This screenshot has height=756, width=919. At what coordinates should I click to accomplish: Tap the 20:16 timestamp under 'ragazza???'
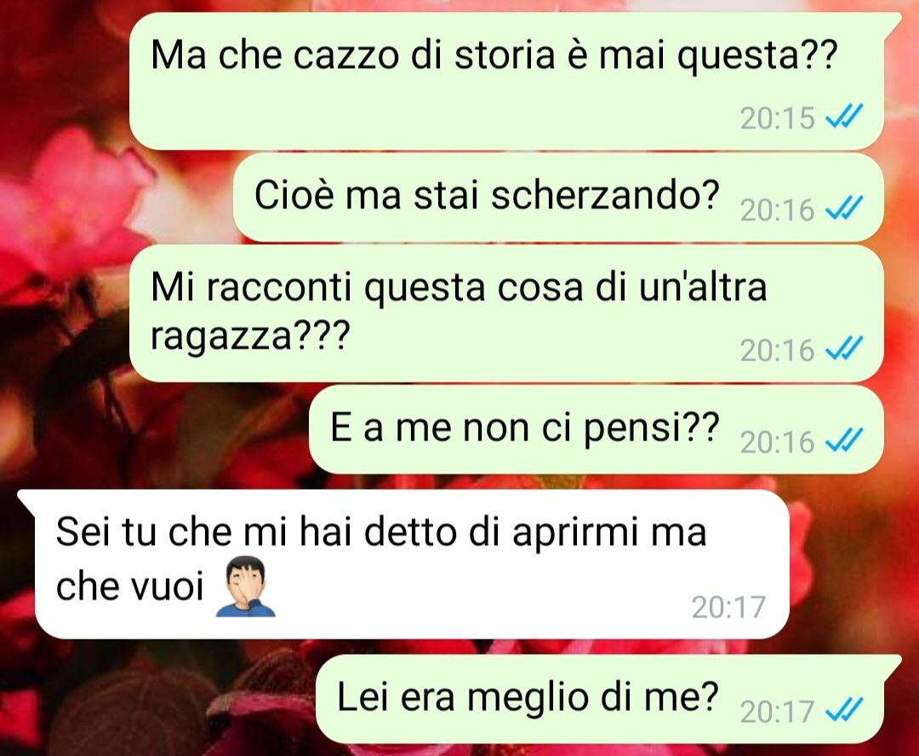[x=777, y=350]
